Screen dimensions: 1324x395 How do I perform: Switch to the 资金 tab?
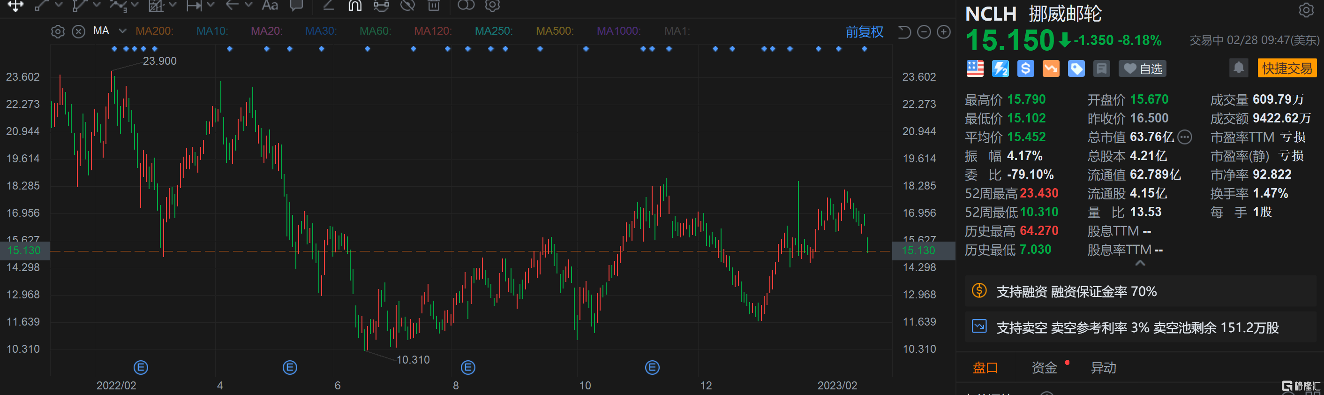(x=1044, y=368)
